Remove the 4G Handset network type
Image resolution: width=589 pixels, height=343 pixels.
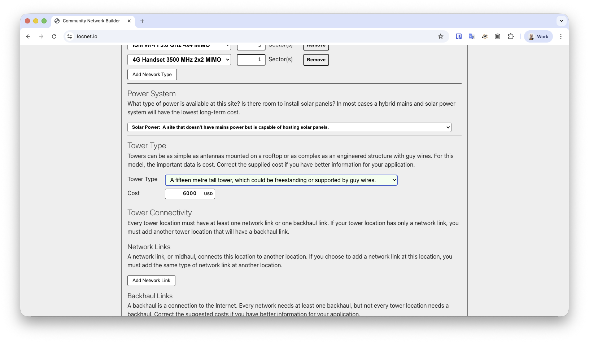click(x=316, y=60)
